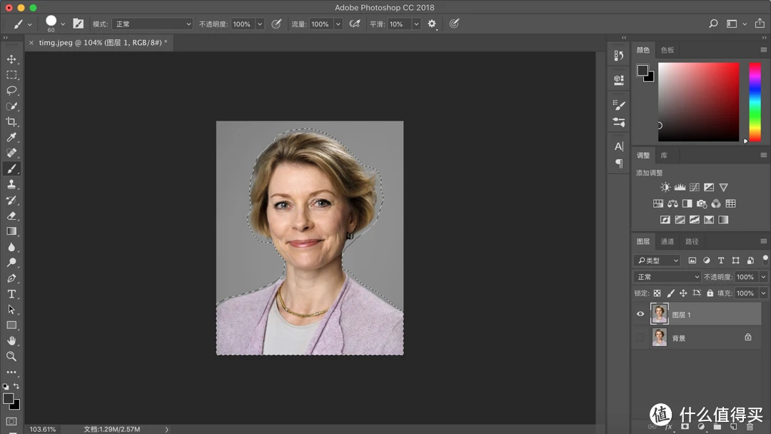Screen dimensions: 771x434
Task: Switch to the 色板 tab
Action: click(x=667, y=50)
